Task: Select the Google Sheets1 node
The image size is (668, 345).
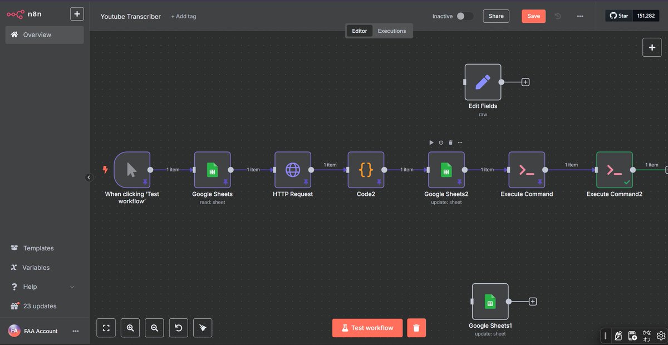Action: [490, 302]
